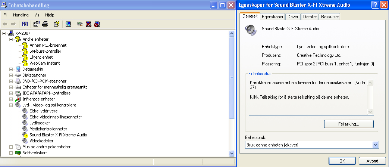The image size is (389, 167).
Task: Switch to the Generelt tab
Action: tap(250, 16)
